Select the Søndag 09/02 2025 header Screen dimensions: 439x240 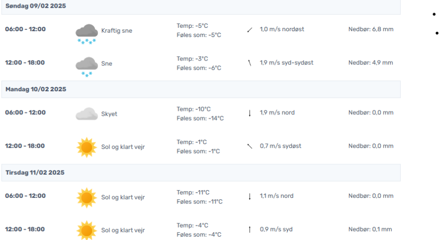[36, 6]
